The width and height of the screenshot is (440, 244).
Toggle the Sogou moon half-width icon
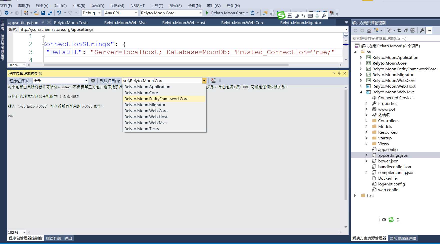click(x=296, y=16)
